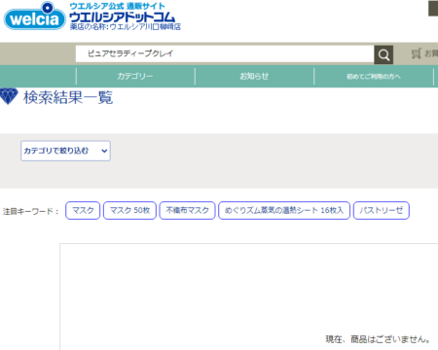
Task: Click the Welcia logo
Action: 35,17
